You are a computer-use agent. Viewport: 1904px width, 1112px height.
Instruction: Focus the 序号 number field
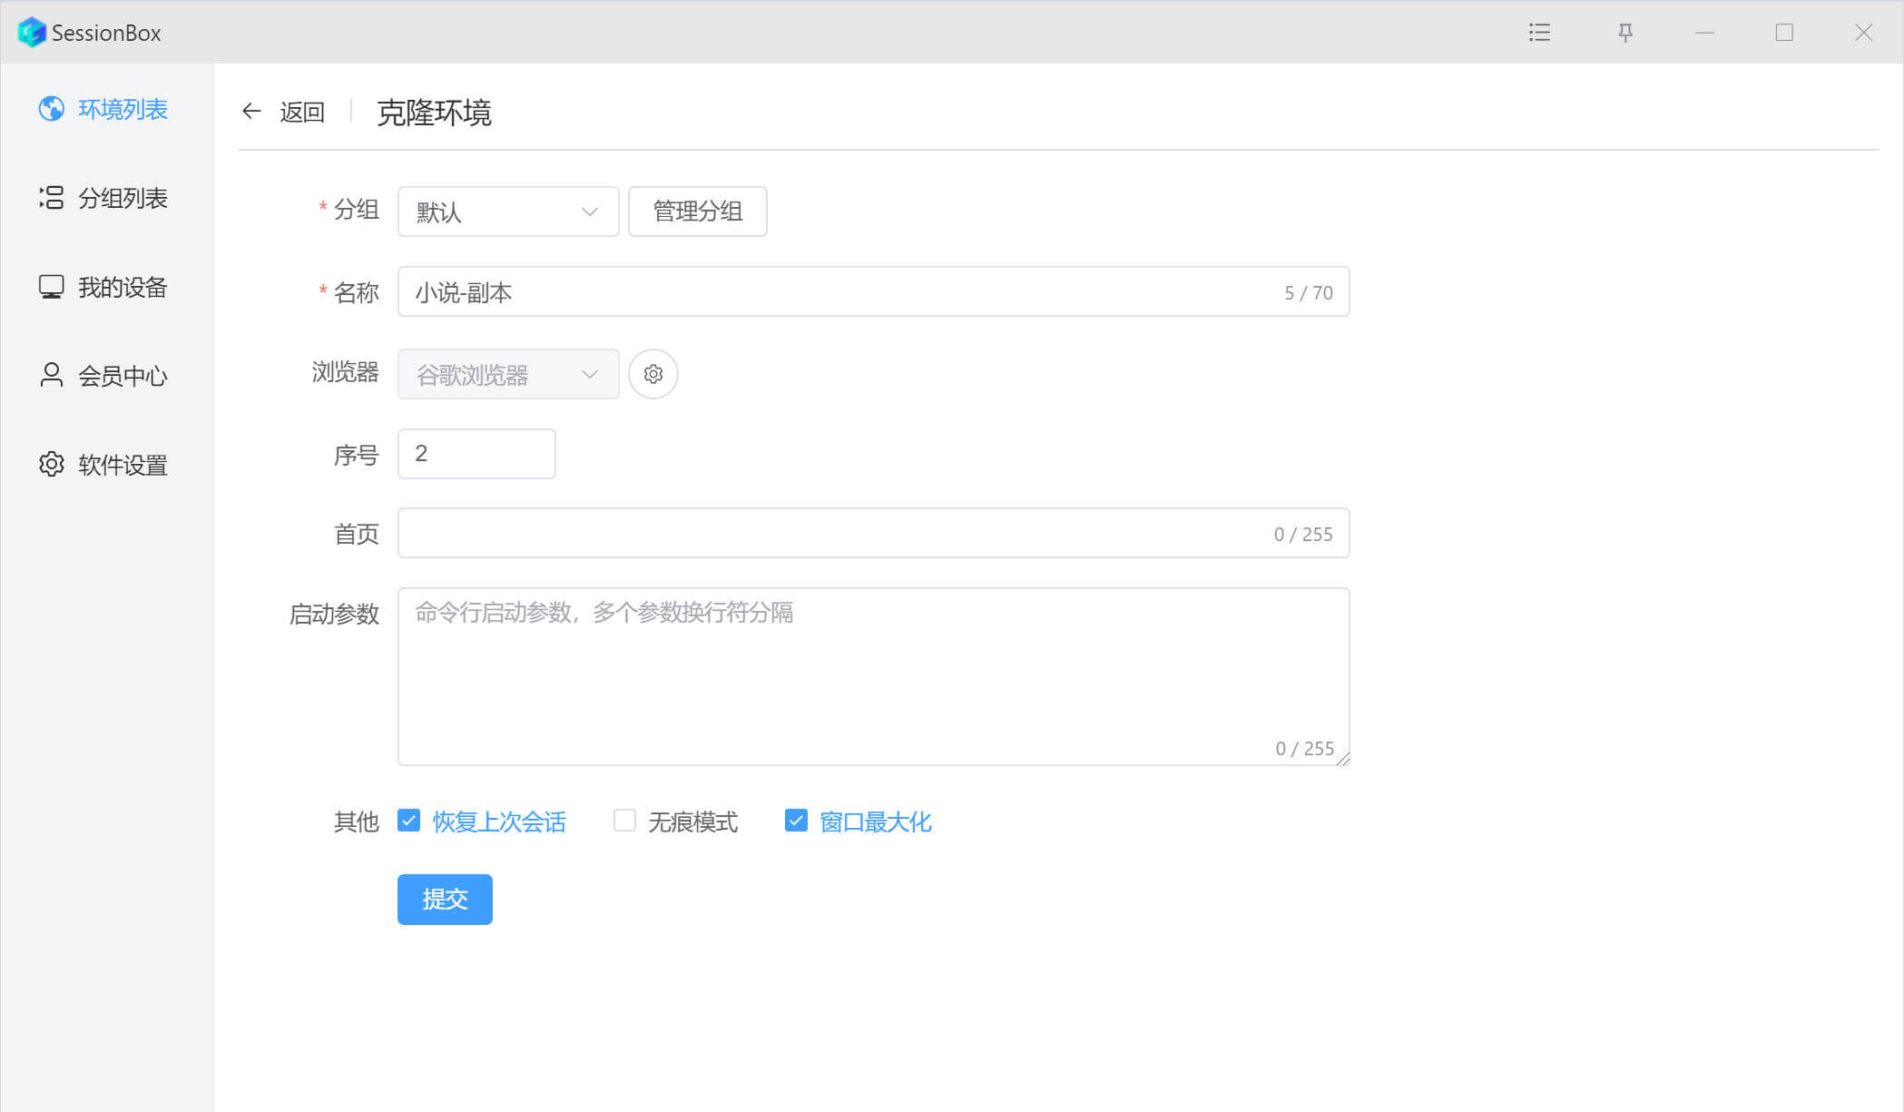pyautogui.click(x=476, y=454)
